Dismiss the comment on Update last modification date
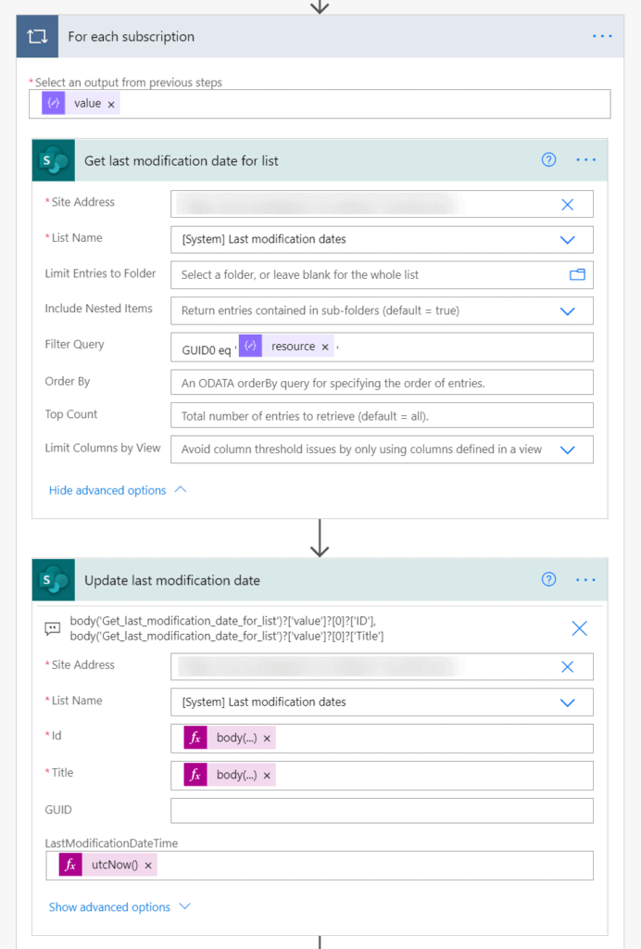Screen dimensions: 641x949 [579, 628]
